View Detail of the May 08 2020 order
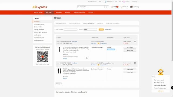The width and height of the screenshot is (173, 97). click(74, 63)
